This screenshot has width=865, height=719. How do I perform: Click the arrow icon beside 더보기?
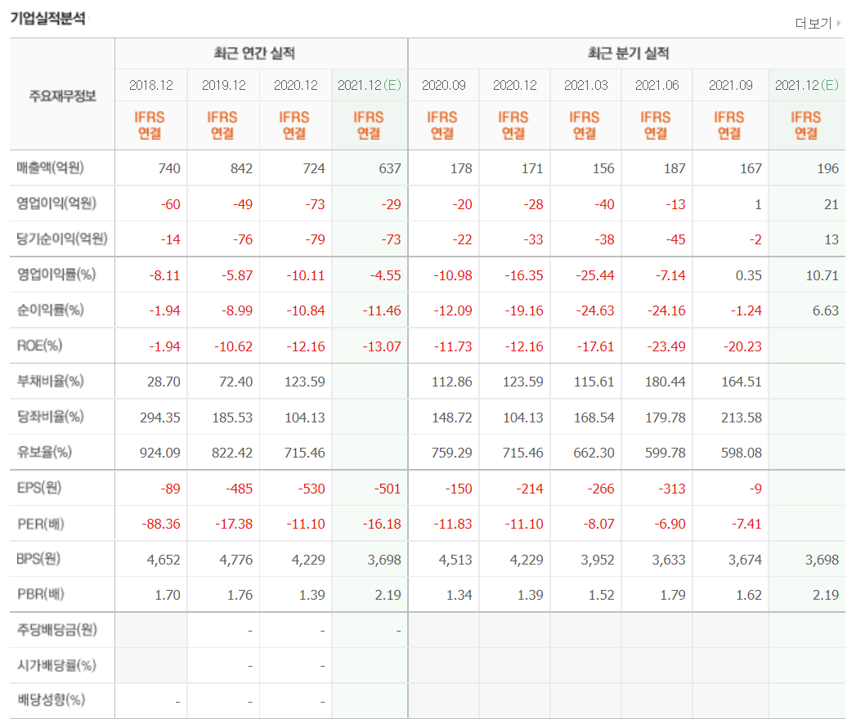coord(839,23)
